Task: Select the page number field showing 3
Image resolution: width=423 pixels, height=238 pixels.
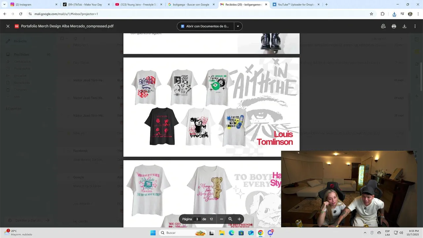Action: tap(197, 219)
